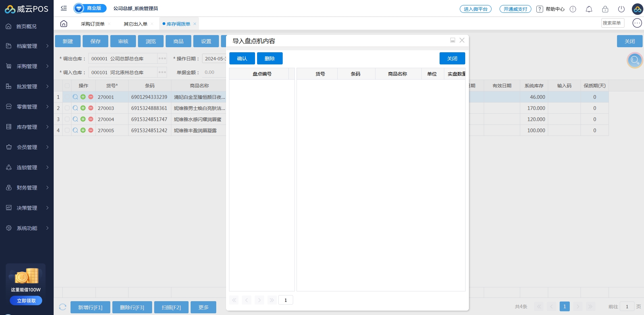Toggle the select-all checkbox in the table header
The image size is (644, 315).
click(x=67, y=86)
